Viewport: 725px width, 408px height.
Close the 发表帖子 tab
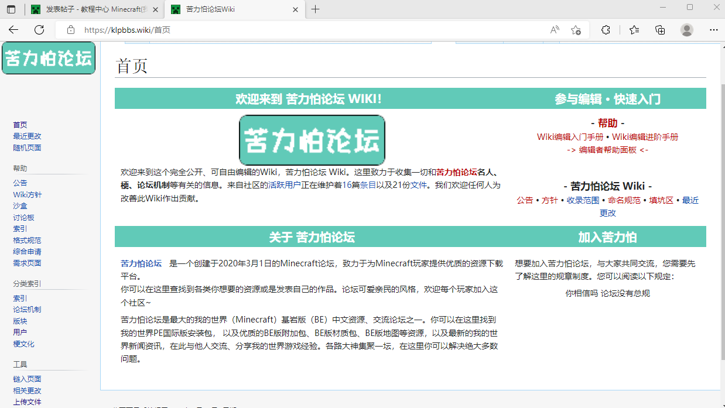pyautogui.click(x=155, y=9)
